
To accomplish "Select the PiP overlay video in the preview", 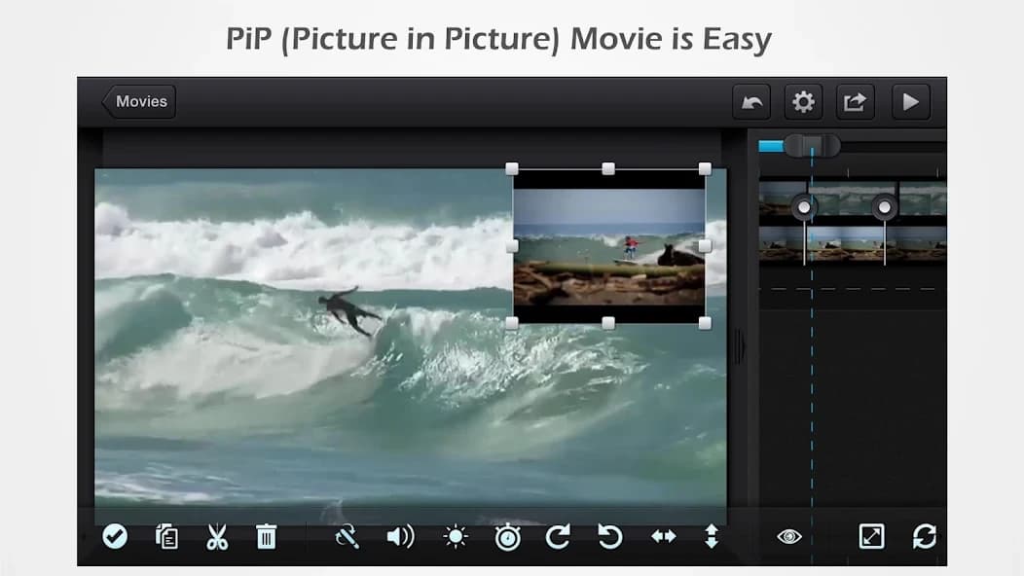I will pyautogui.click(x=607, y=245).
